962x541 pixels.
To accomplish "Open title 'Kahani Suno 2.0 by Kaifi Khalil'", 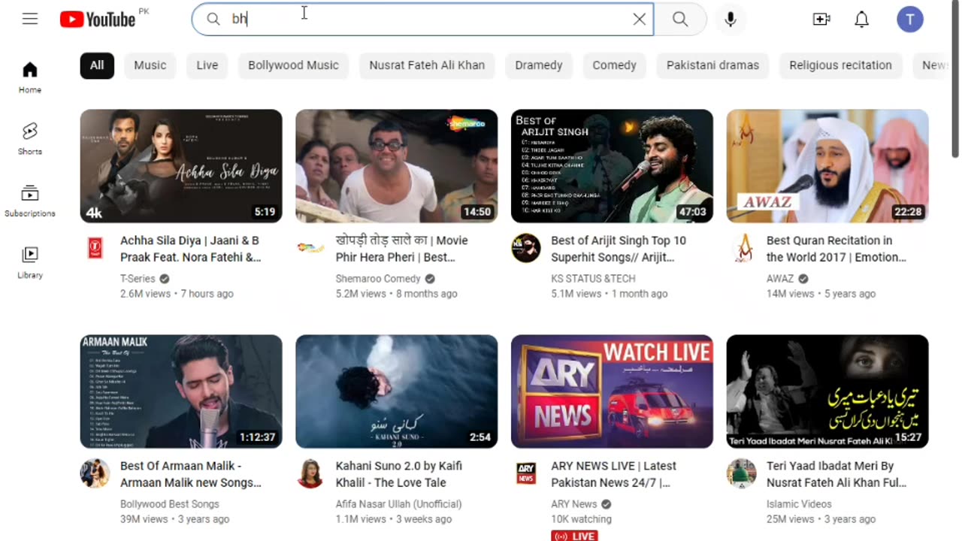I will [399, 474].
